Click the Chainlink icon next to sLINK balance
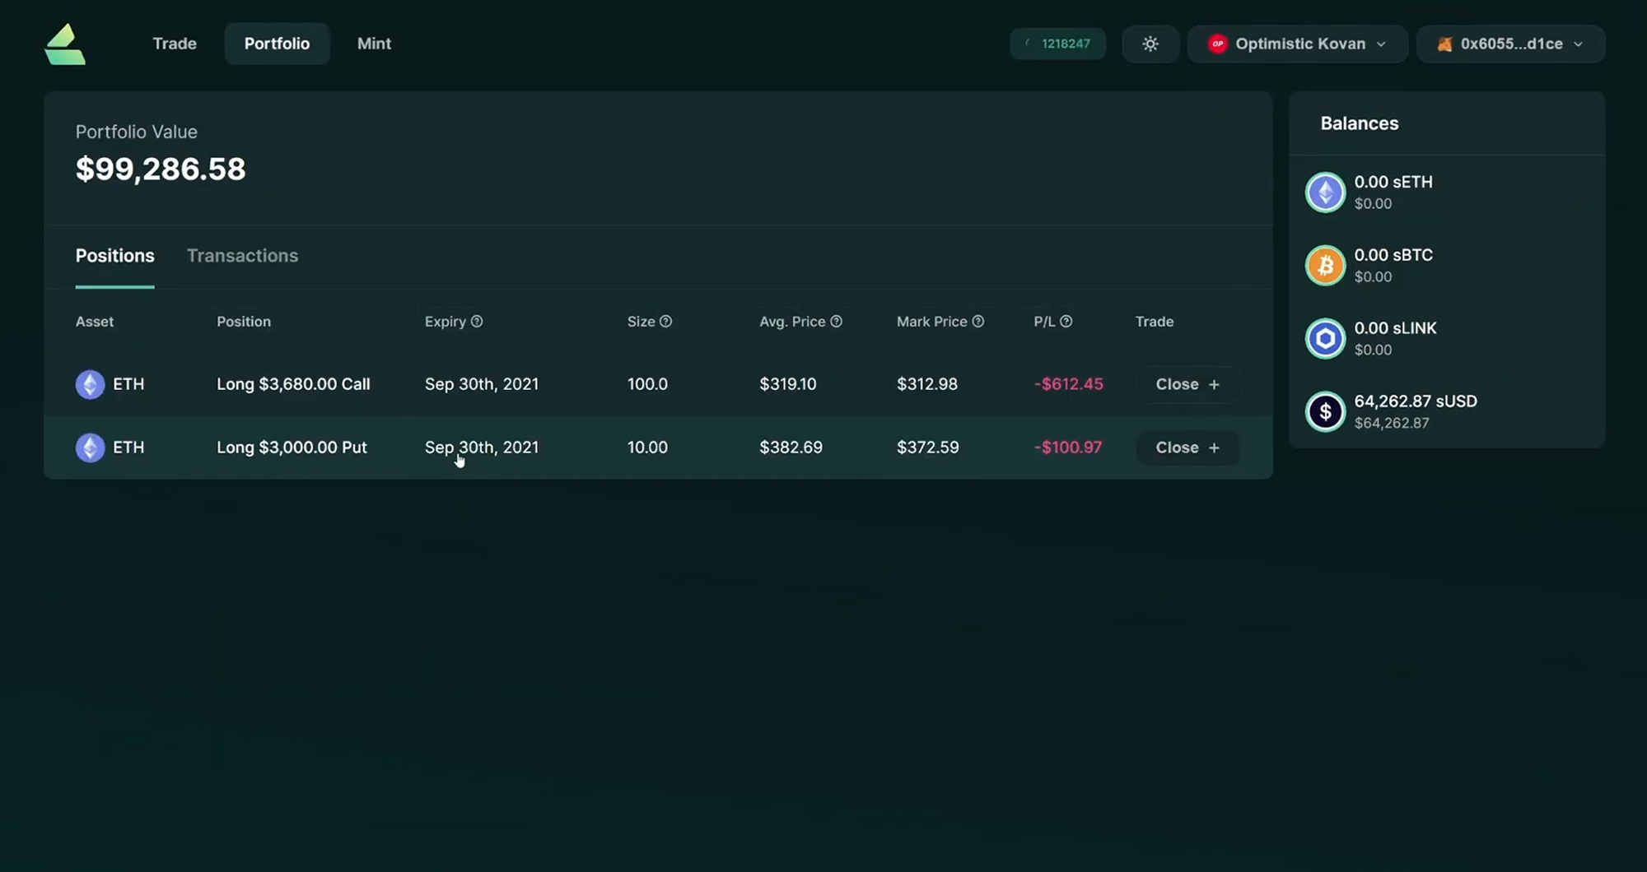The width and height of the screenshot is (1647, 872). point(1325,338)
